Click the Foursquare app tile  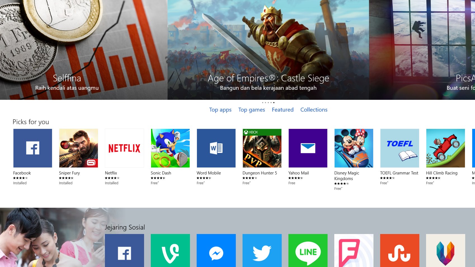(354, 251)
